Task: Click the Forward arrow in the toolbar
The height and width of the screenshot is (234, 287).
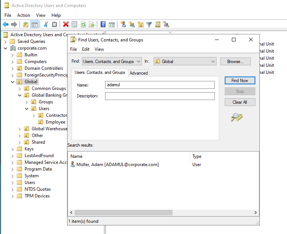Action: 14,24
